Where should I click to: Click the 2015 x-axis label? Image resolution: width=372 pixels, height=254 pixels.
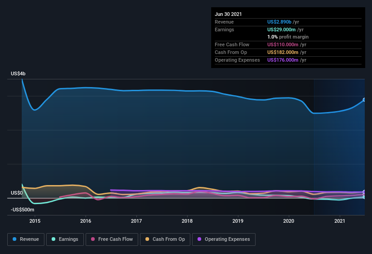click(x=35, y=221)
